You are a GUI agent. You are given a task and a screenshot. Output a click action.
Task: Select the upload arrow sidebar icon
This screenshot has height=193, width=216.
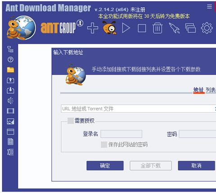[10, 80]
